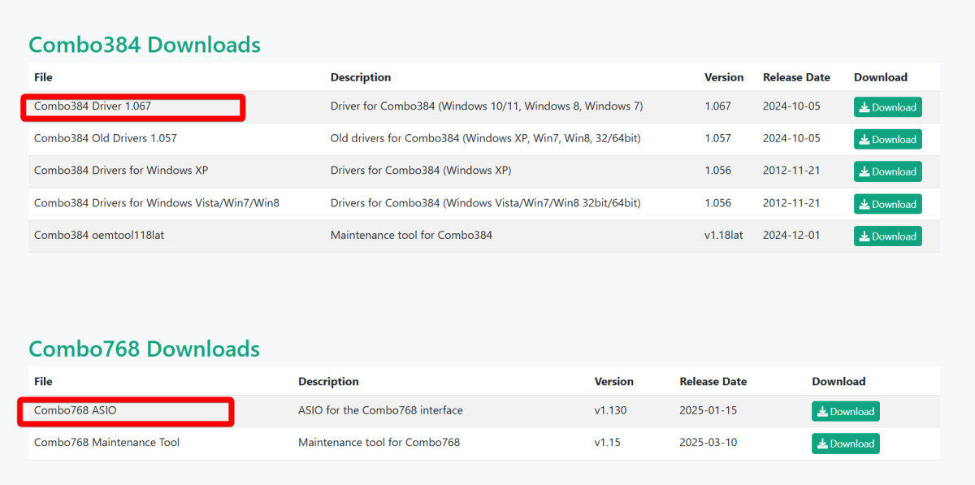The image size is (975, 485).
Task: Click the Description header in Combo384 table
Action: 361,77
